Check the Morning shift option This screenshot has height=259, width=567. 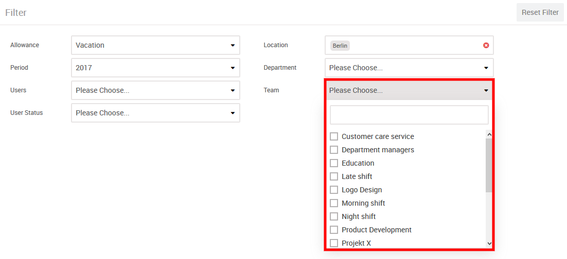coord(334,203)
